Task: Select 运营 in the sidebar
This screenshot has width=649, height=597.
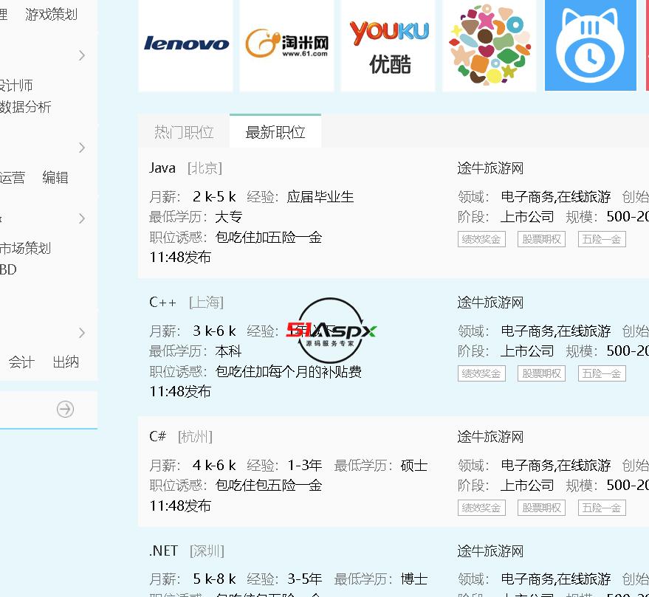Action: (13, 178)
